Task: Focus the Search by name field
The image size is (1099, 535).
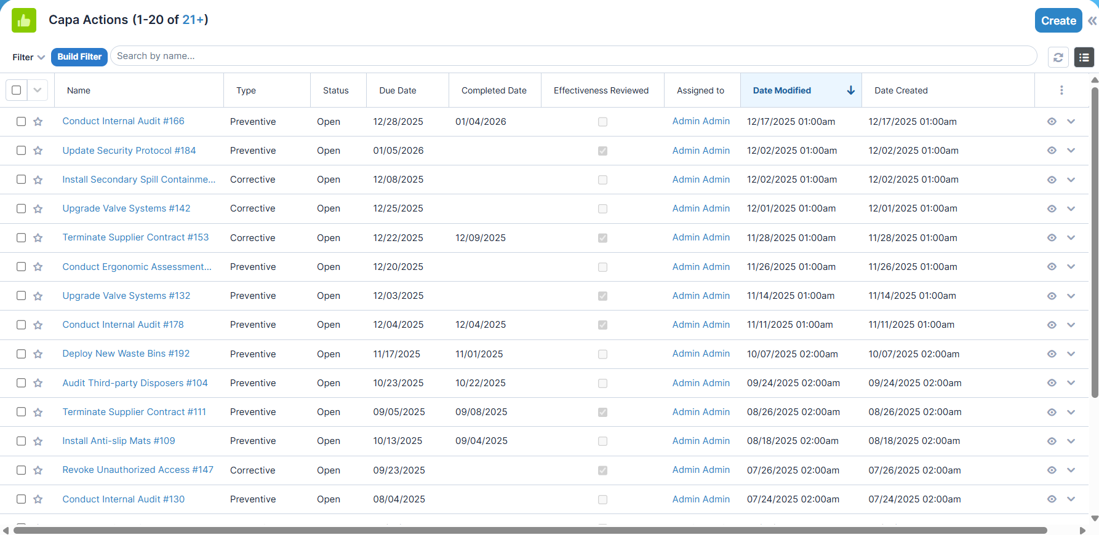Action: pyautogui.click(x=573, y=56)
